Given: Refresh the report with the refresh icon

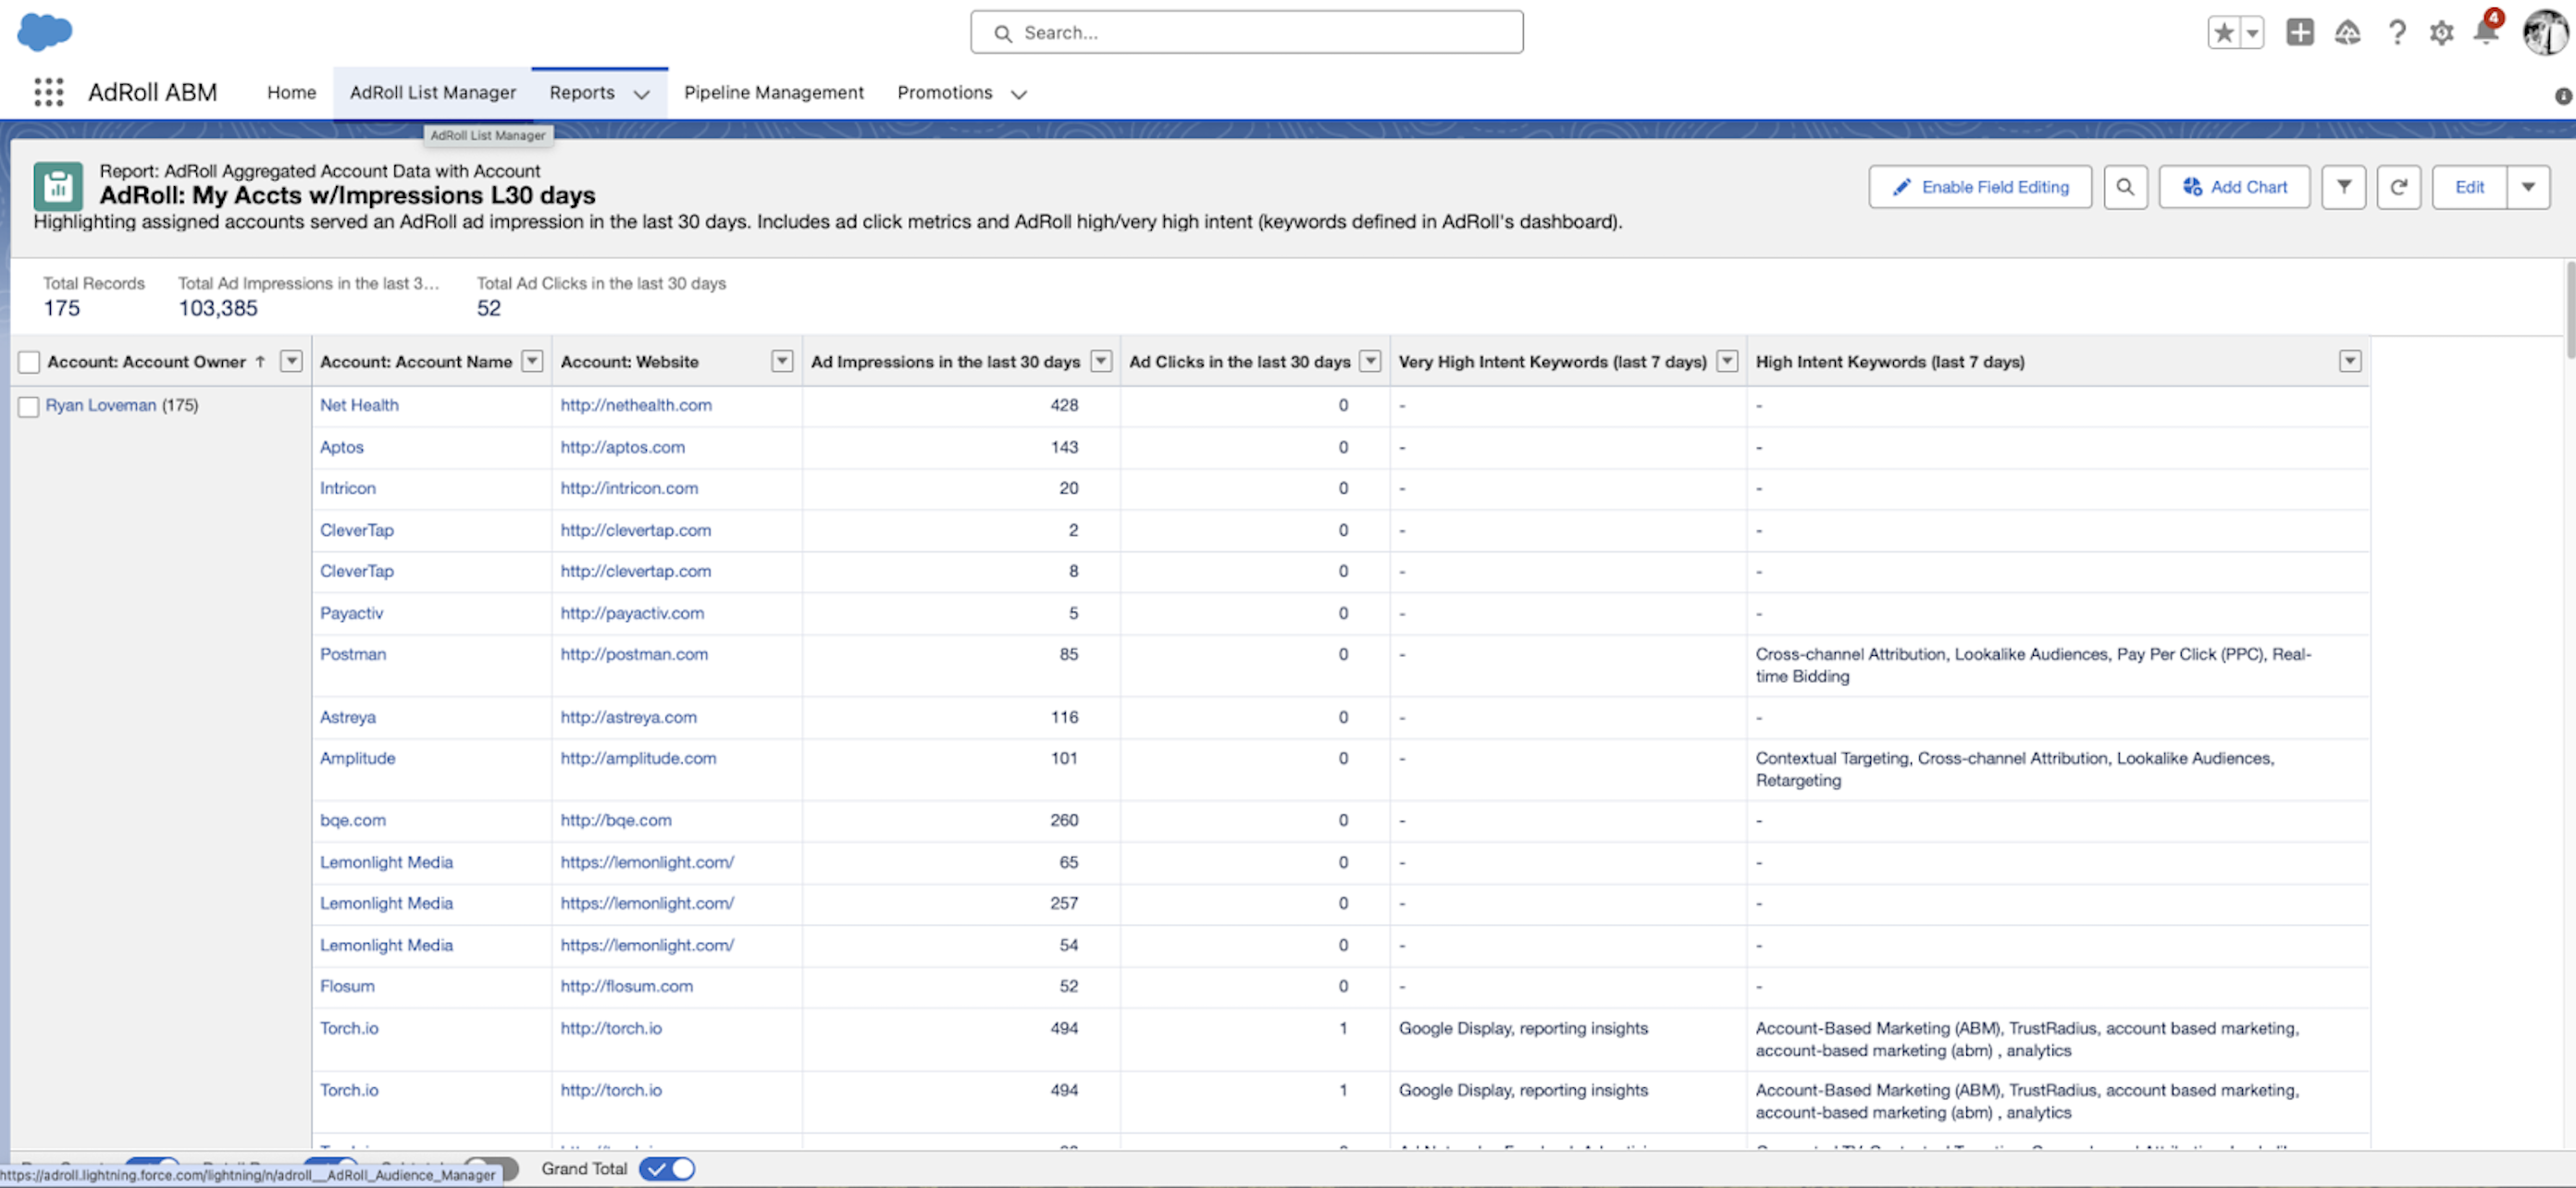Looking at the screenshot, I should pos(2398,187).
